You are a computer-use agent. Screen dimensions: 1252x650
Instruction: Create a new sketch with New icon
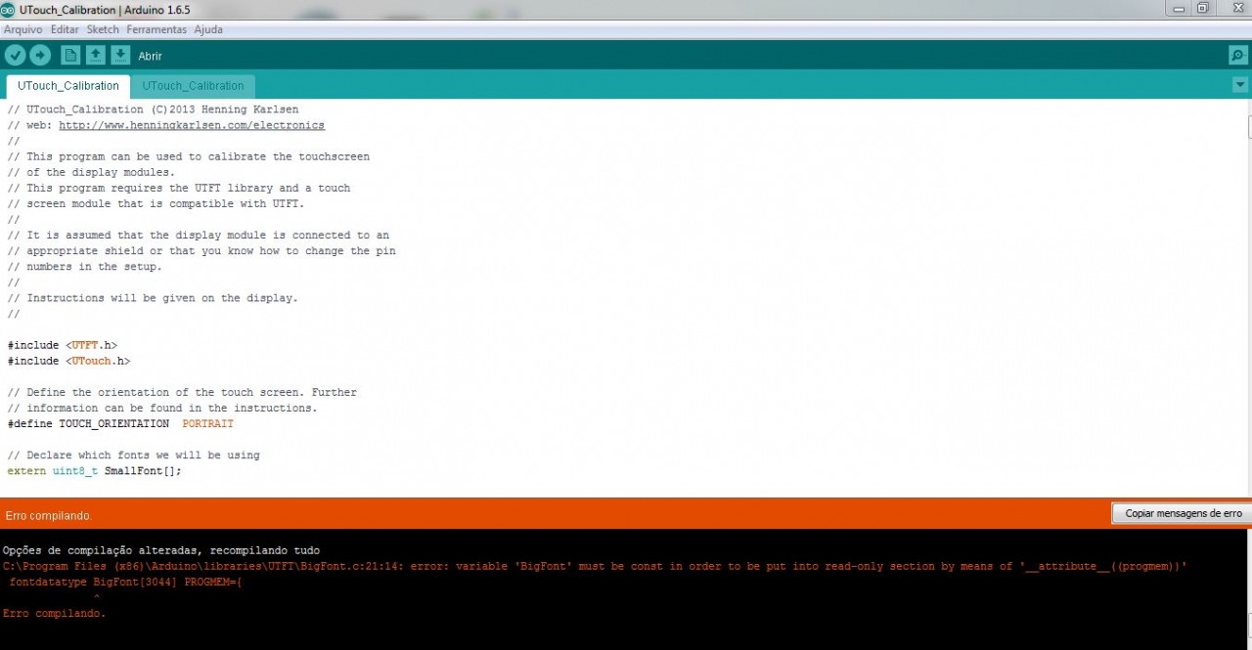[x=70, y=56]
